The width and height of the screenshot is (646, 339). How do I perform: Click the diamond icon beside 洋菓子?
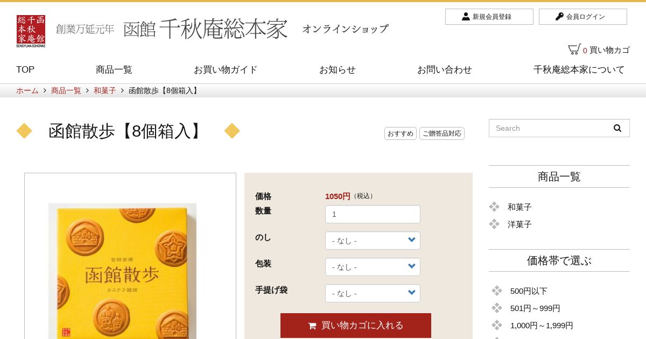coord(494,224)
